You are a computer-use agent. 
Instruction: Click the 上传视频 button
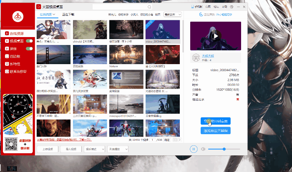pos(47,149)
